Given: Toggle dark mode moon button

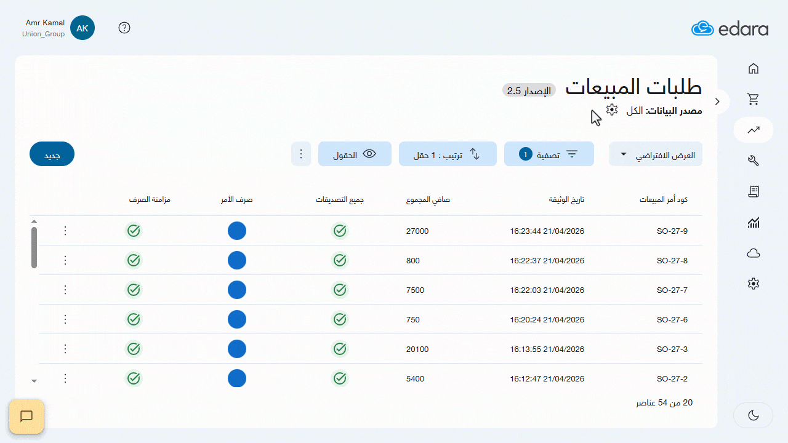Looking at the screenshot, I should [754, 415].
